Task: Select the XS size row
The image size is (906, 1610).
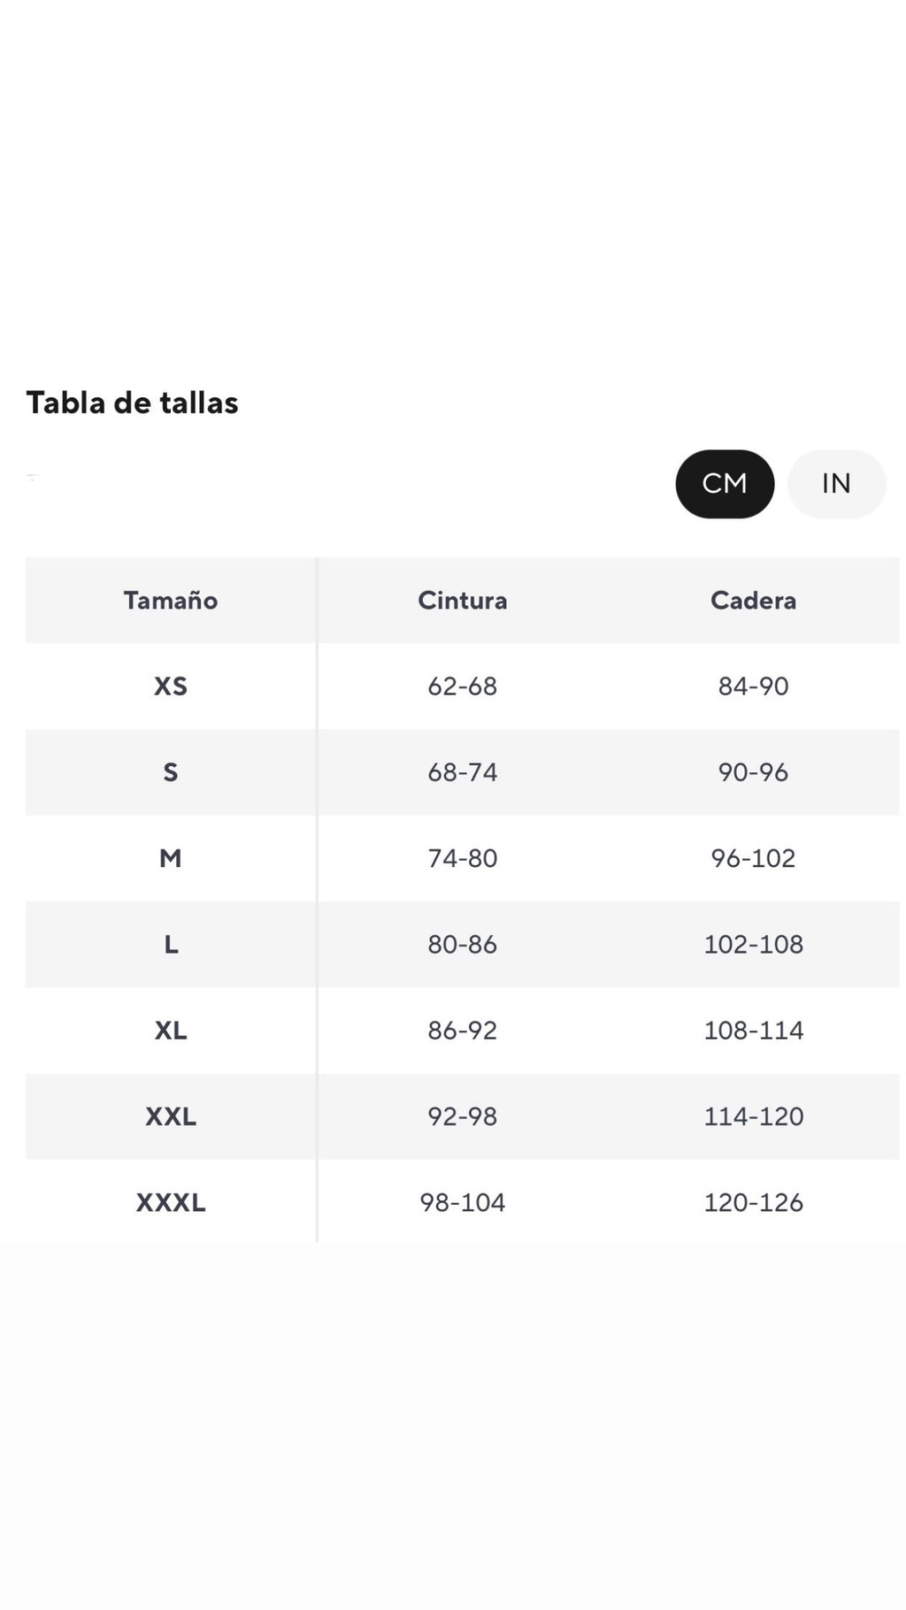Action: [x=170, y=686]
